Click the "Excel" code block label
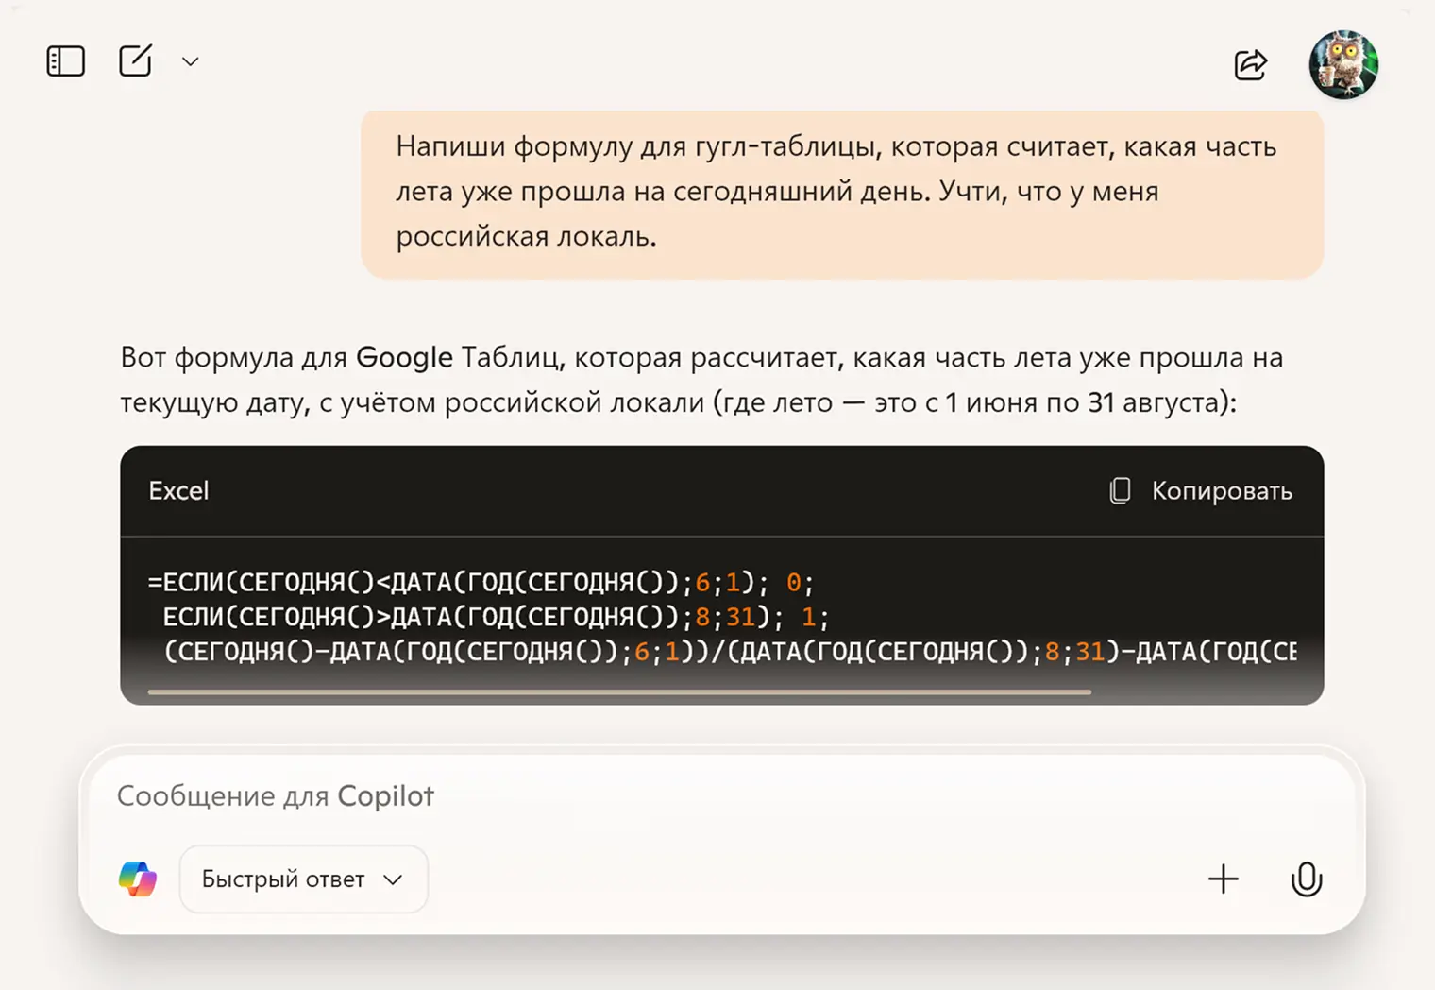 pyautogui.click(x=178, y=491)
